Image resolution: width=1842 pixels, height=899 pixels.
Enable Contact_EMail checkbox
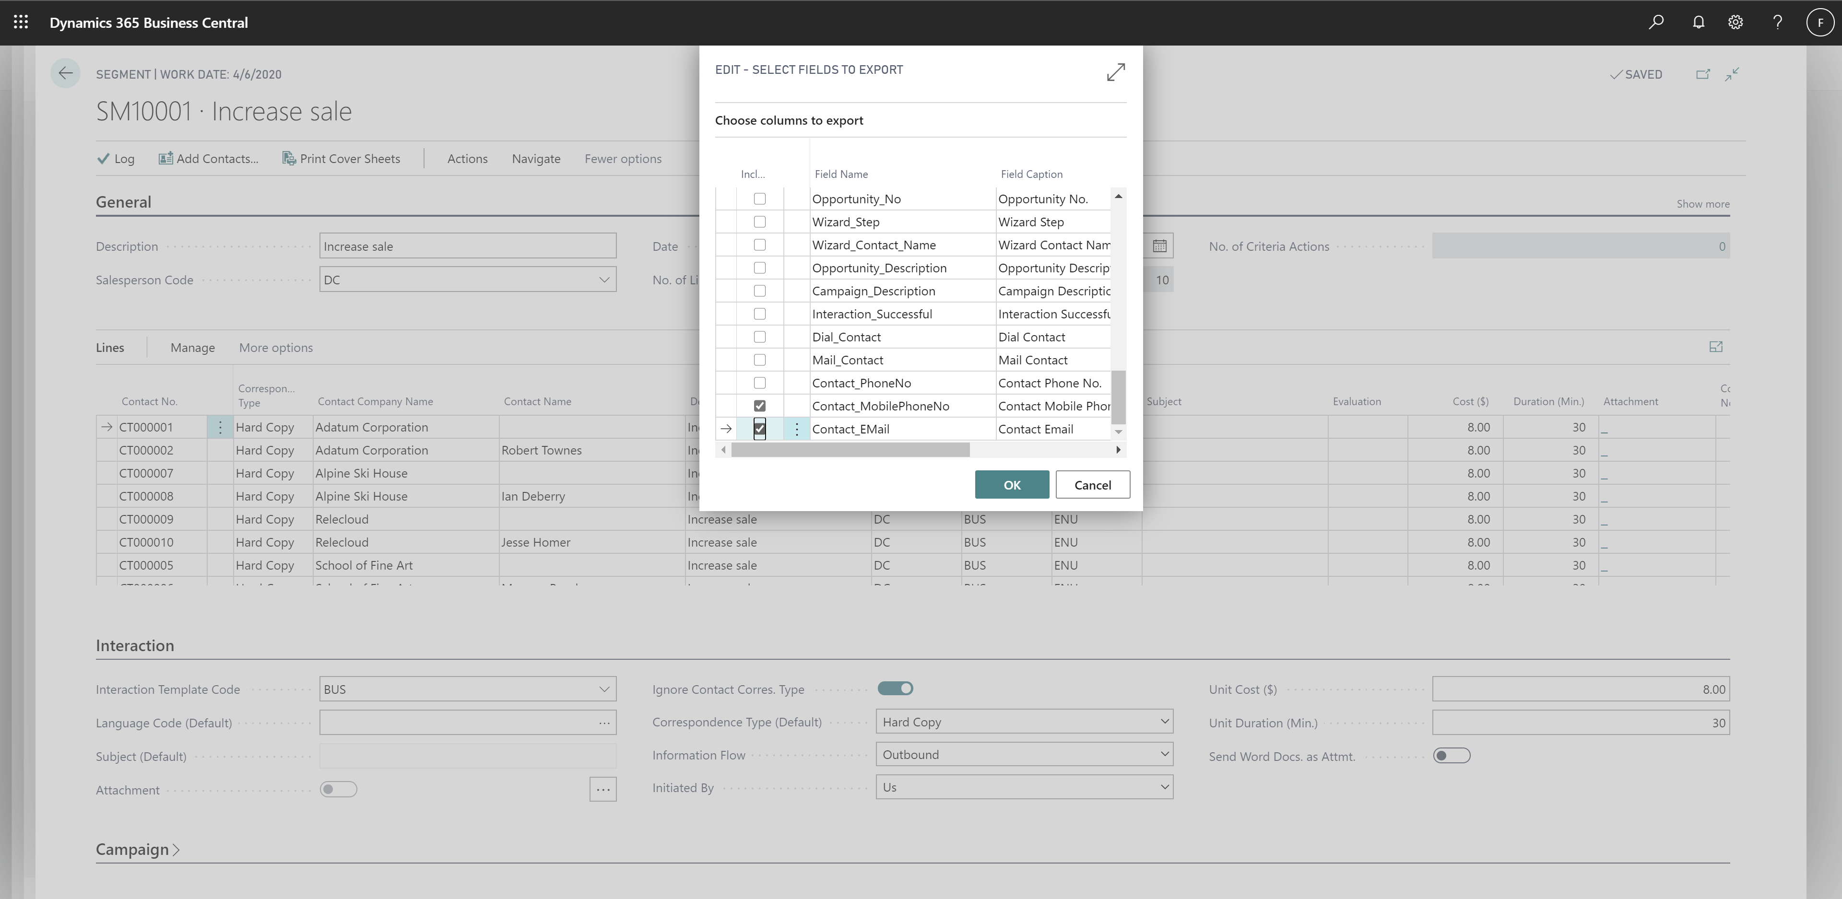tap(760, 428)
